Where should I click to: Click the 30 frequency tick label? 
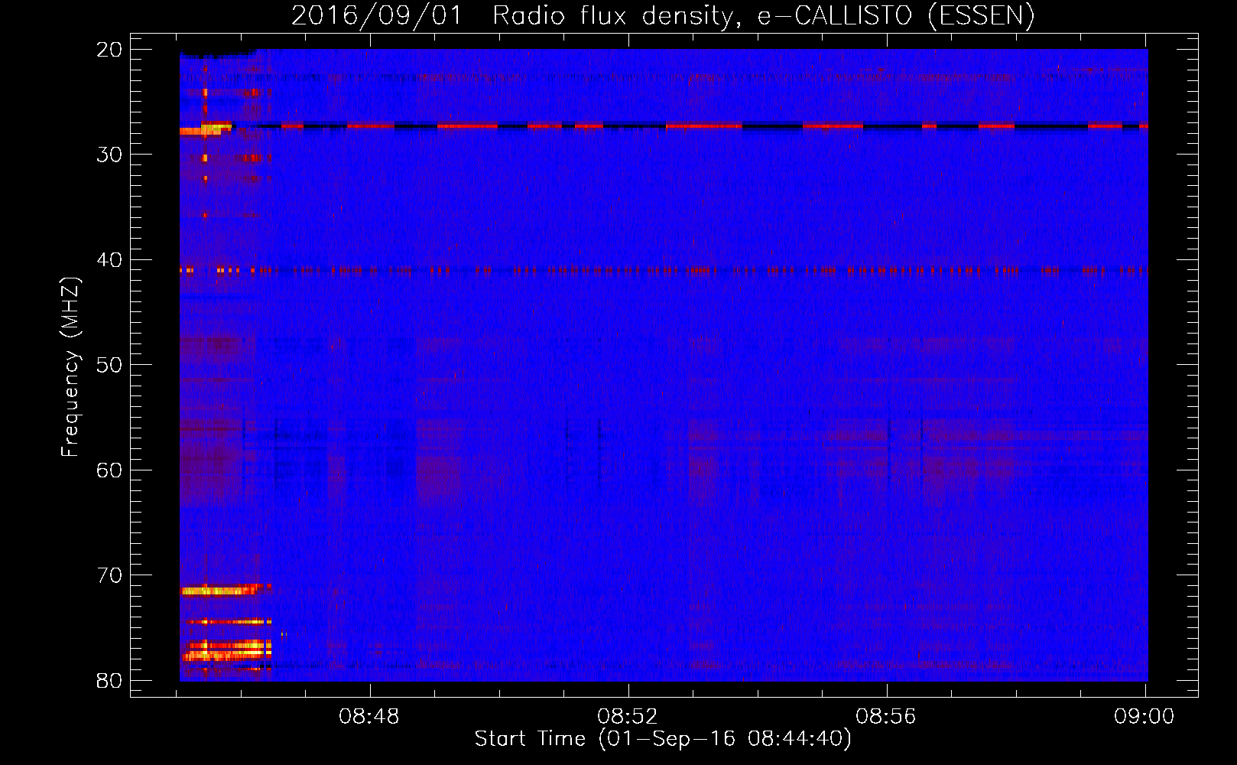click(110, 155)
